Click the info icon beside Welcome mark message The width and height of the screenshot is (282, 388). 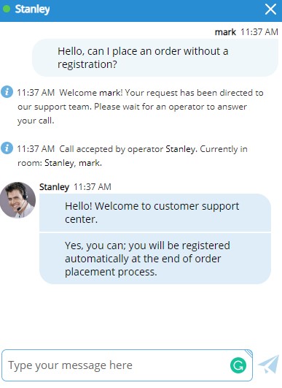[7, 92]
